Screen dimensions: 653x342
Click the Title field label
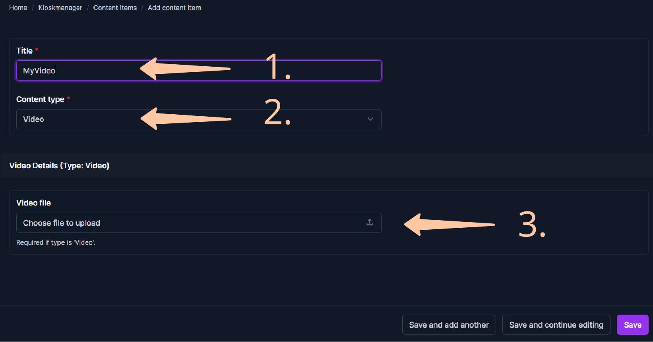[x=24, y=51]
